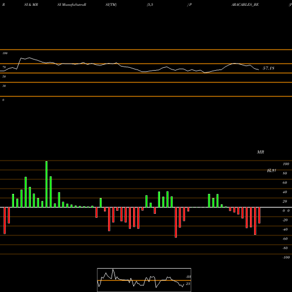Click the '(5,5' parameter text in header
The image size is (292, 292).
pyautogui.click(x=150, y=5)
